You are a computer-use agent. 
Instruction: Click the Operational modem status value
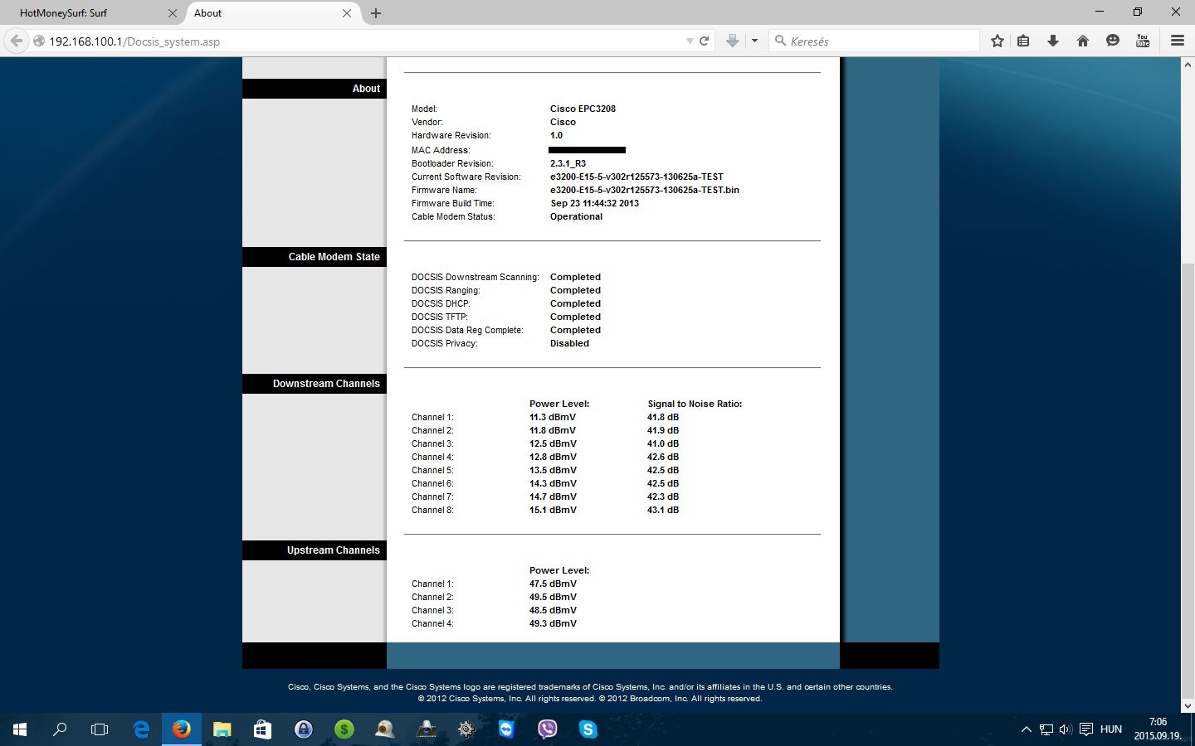pyautogui.click(x=576, y=216)
